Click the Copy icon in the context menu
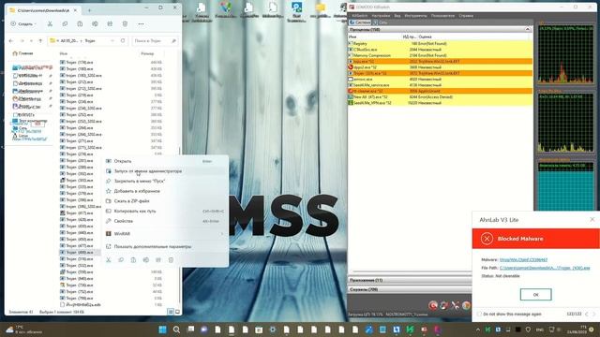 click(x=121, y=260)
